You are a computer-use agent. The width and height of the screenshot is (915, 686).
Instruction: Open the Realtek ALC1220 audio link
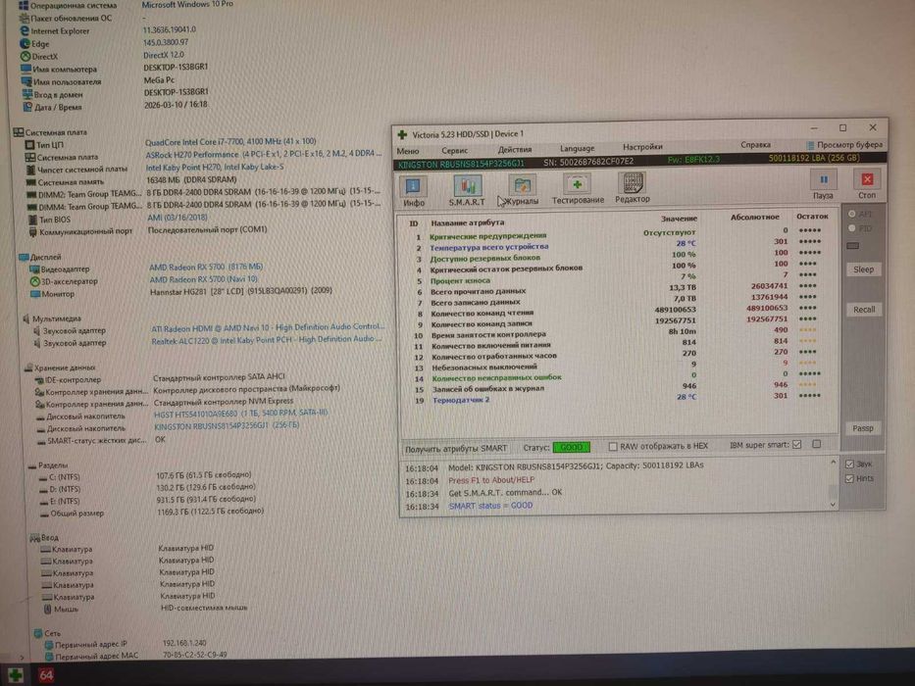point(267,339)
